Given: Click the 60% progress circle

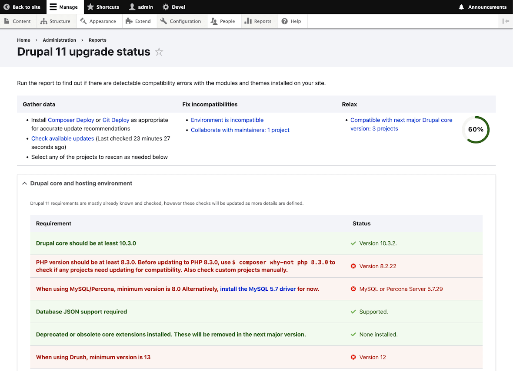Looking at the screenshot, I should [476, 130].
